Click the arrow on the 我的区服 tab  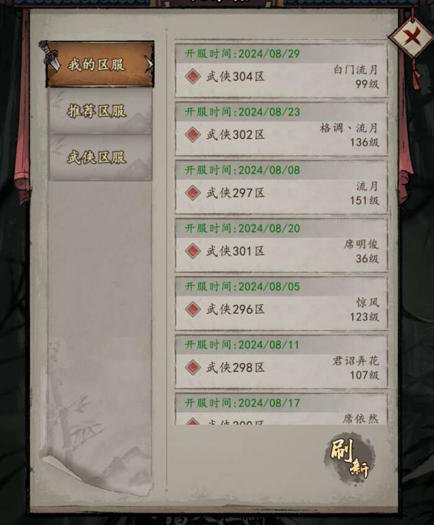click(x=149, y=64)
